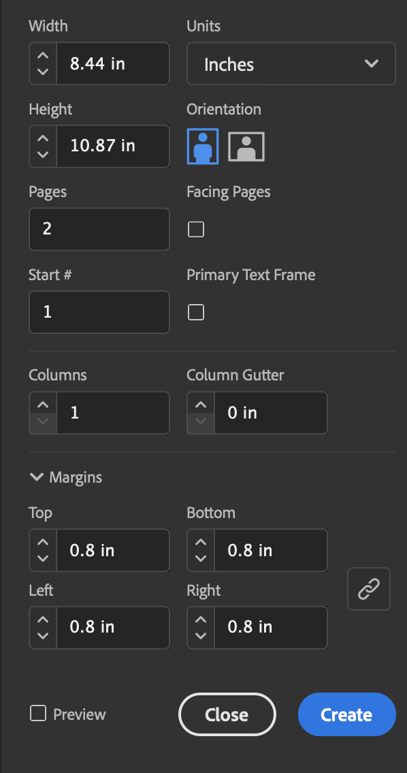Enable the Facing Pages checkbox

click(196, 229)
